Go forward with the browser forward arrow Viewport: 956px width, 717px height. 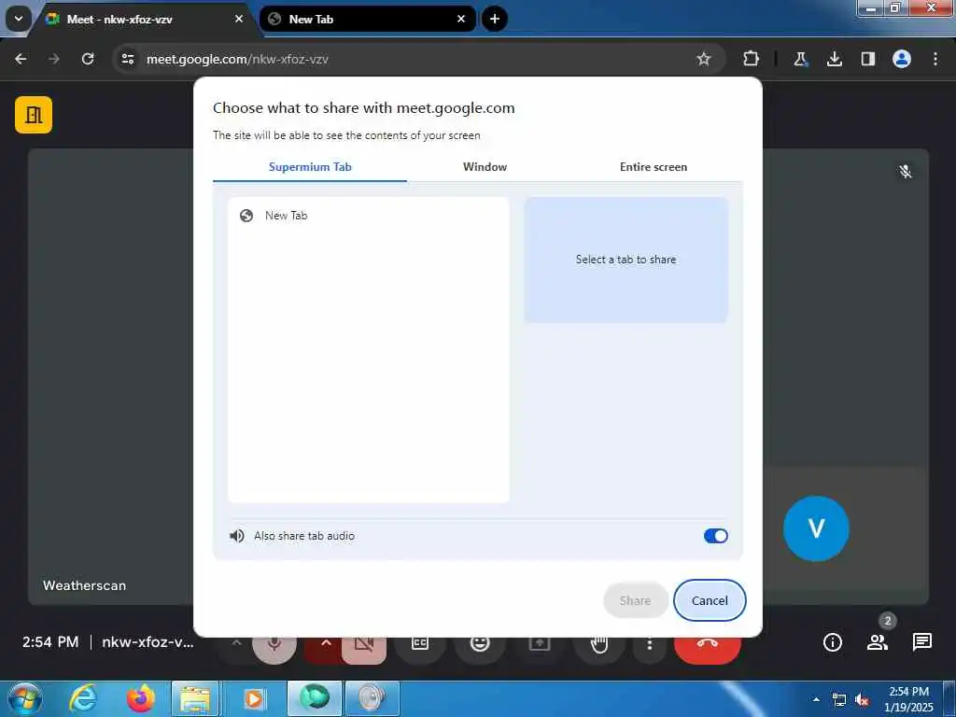(54, 59)
